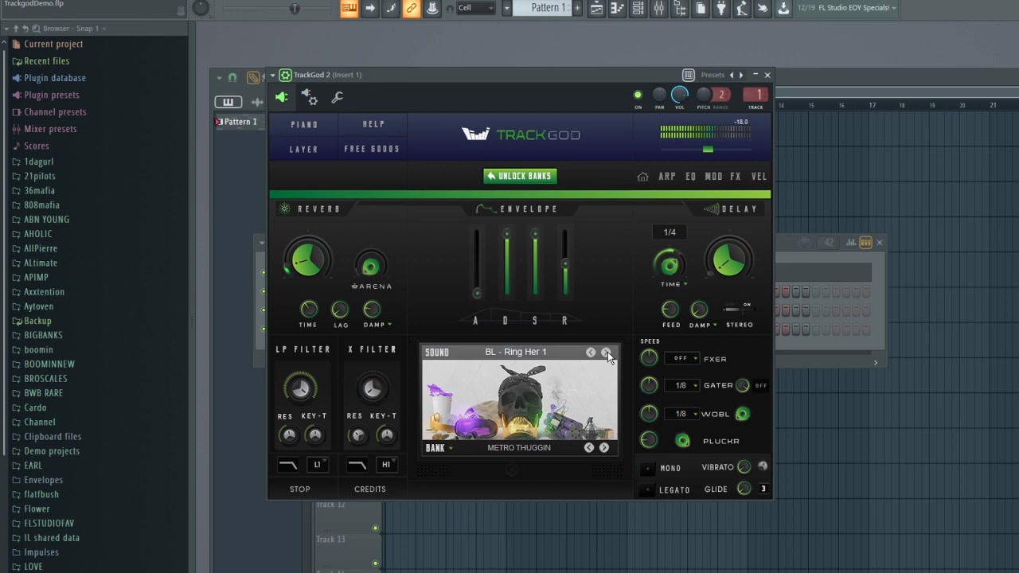1019x573 pixels.
Task: Click the FREE GOODS button
Action: pos(372,150)
